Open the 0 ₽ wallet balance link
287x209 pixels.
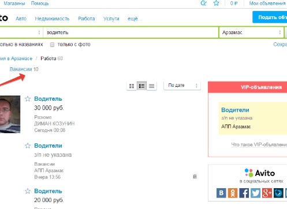[x=234, y=3]
